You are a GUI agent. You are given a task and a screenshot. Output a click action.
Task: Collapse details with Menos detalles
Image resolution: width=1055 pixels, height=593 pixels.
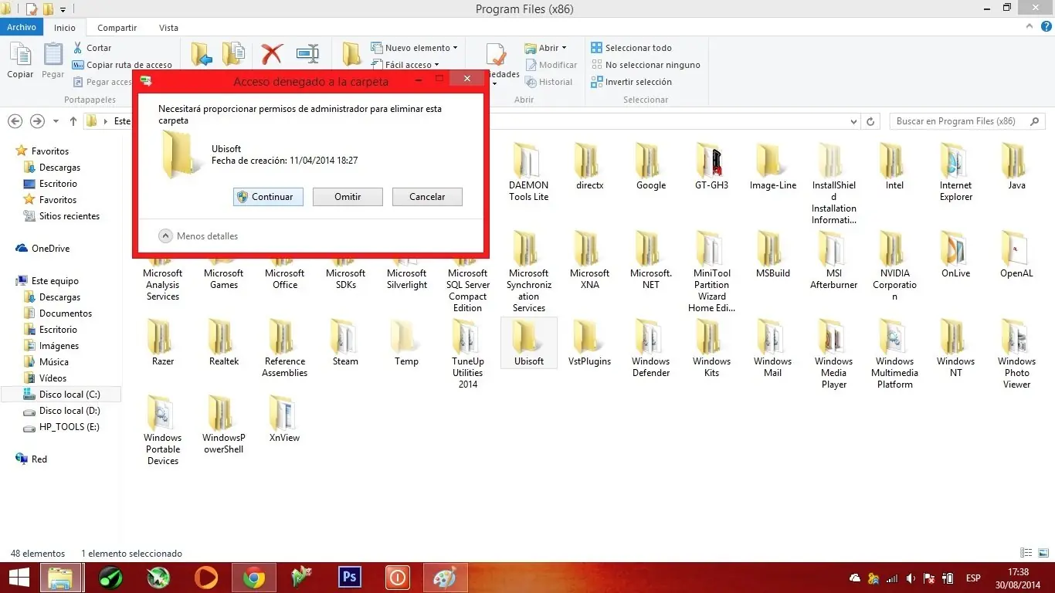pyautogui.click(x=198, y=236)
